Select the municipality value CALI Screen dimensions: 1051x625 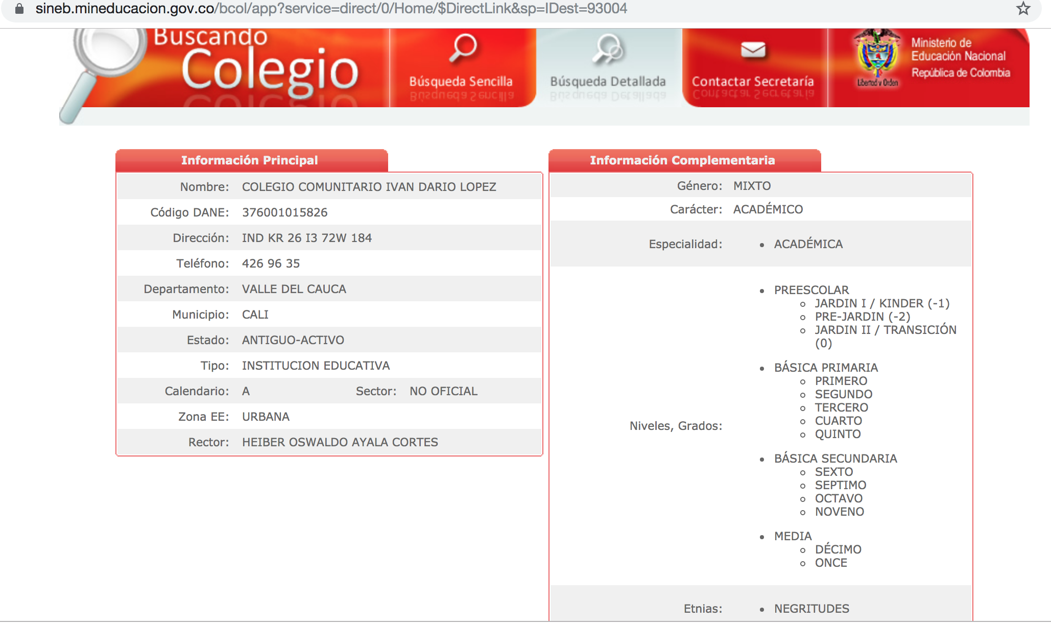[255, 315]
